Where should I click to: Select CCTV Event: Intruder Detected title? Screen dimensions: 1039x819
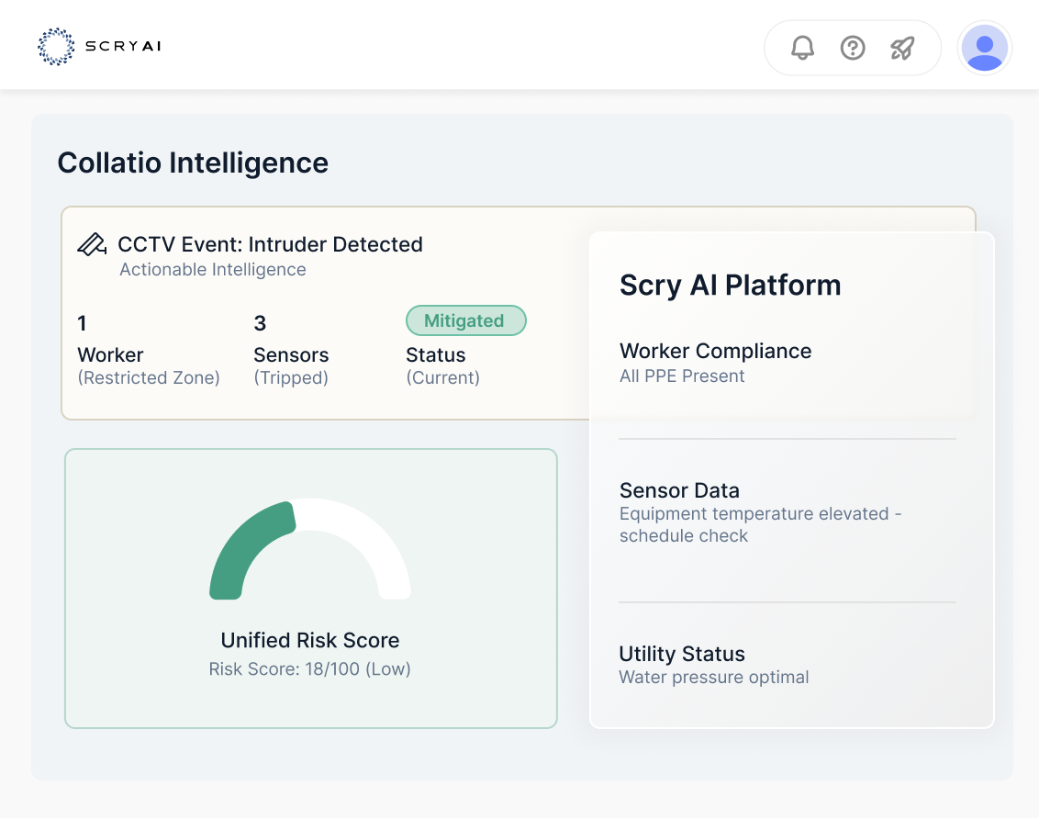click(271, 244)
